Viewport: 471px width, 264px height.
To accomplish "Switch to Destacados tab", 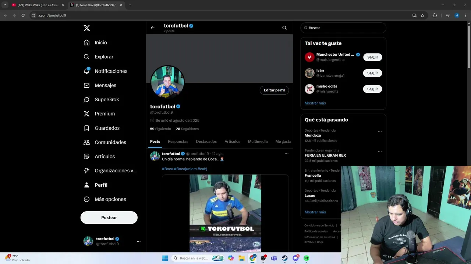I will tap(206, 142).
